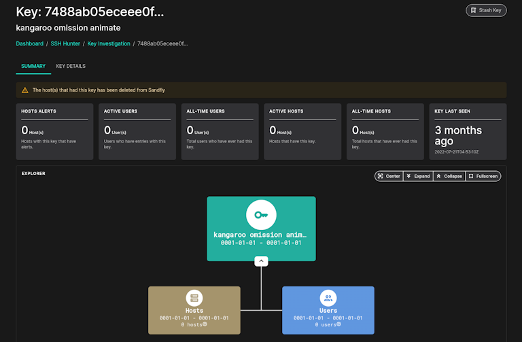Click the Users people icon

(x=328, y=298)
